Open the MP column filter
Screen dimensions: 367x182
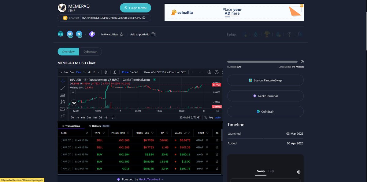coord(167,133)
